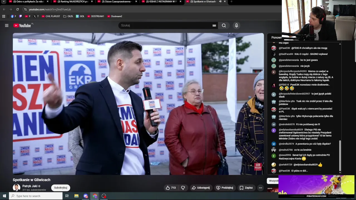Image resolution: width=356 pixels, height=200 pixels.
Task: Open Discord from the taskbar
Action: 86,196
